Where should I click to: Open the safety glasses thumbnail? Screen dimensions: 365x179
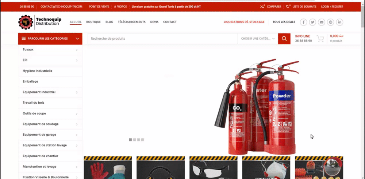pos(214,168)
